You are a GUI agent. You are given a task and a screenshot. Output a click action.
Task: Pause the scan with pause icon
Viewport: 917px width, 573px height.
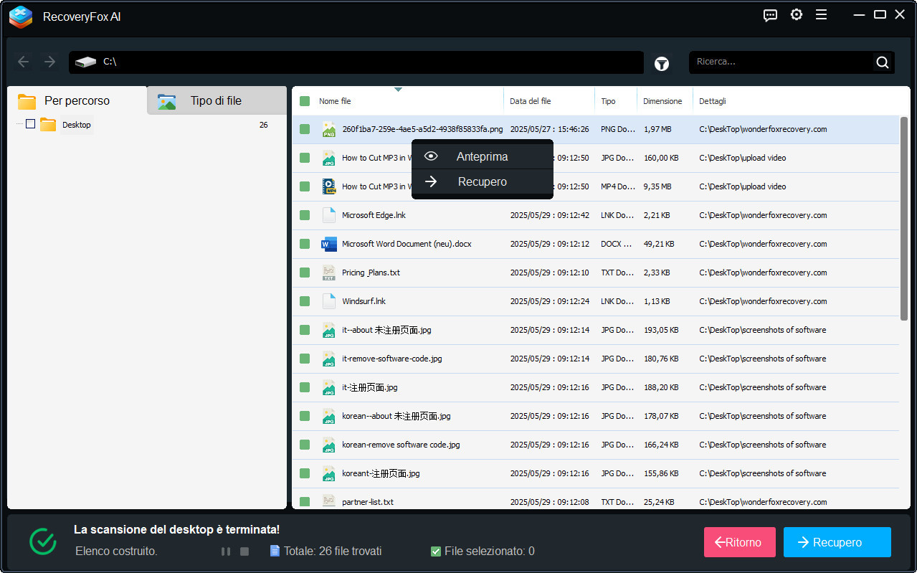(x=226, y=551)
